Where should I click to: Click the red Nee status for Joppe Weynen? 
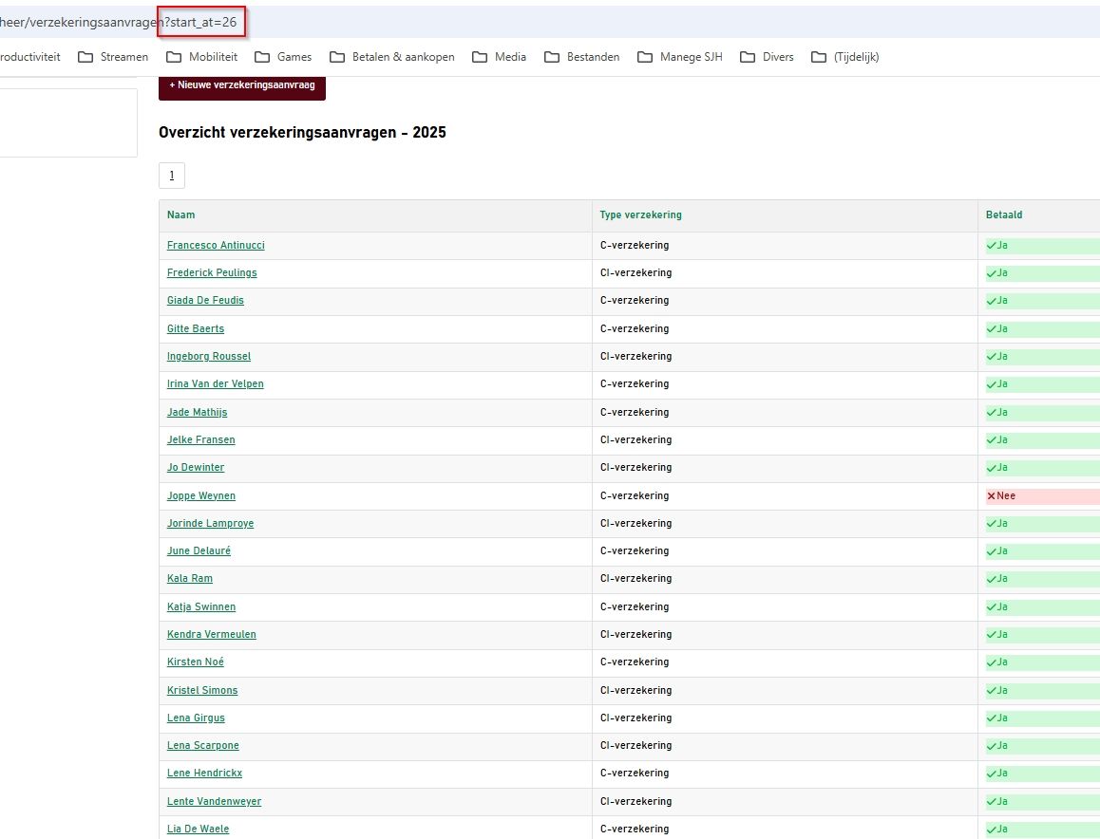(1002, 496)
